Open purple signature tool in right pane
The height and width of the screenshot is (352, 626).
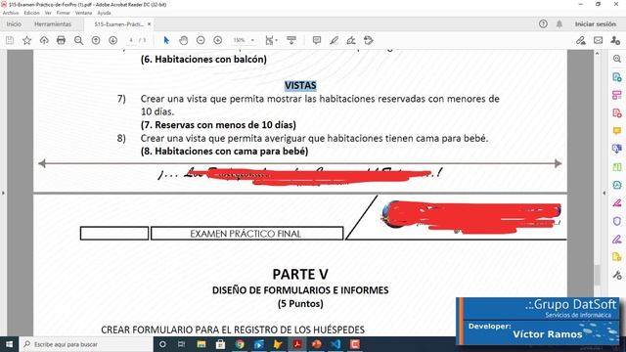click(x=617, y=240)
